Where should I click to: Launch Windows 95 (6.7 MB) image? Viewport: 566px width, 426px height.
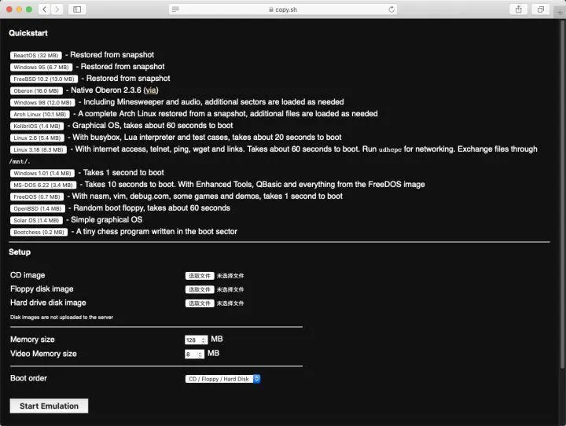(41, 67)
